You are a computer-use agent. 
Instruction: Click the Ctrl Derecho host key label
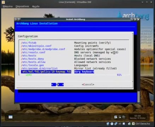pos(143,124)
